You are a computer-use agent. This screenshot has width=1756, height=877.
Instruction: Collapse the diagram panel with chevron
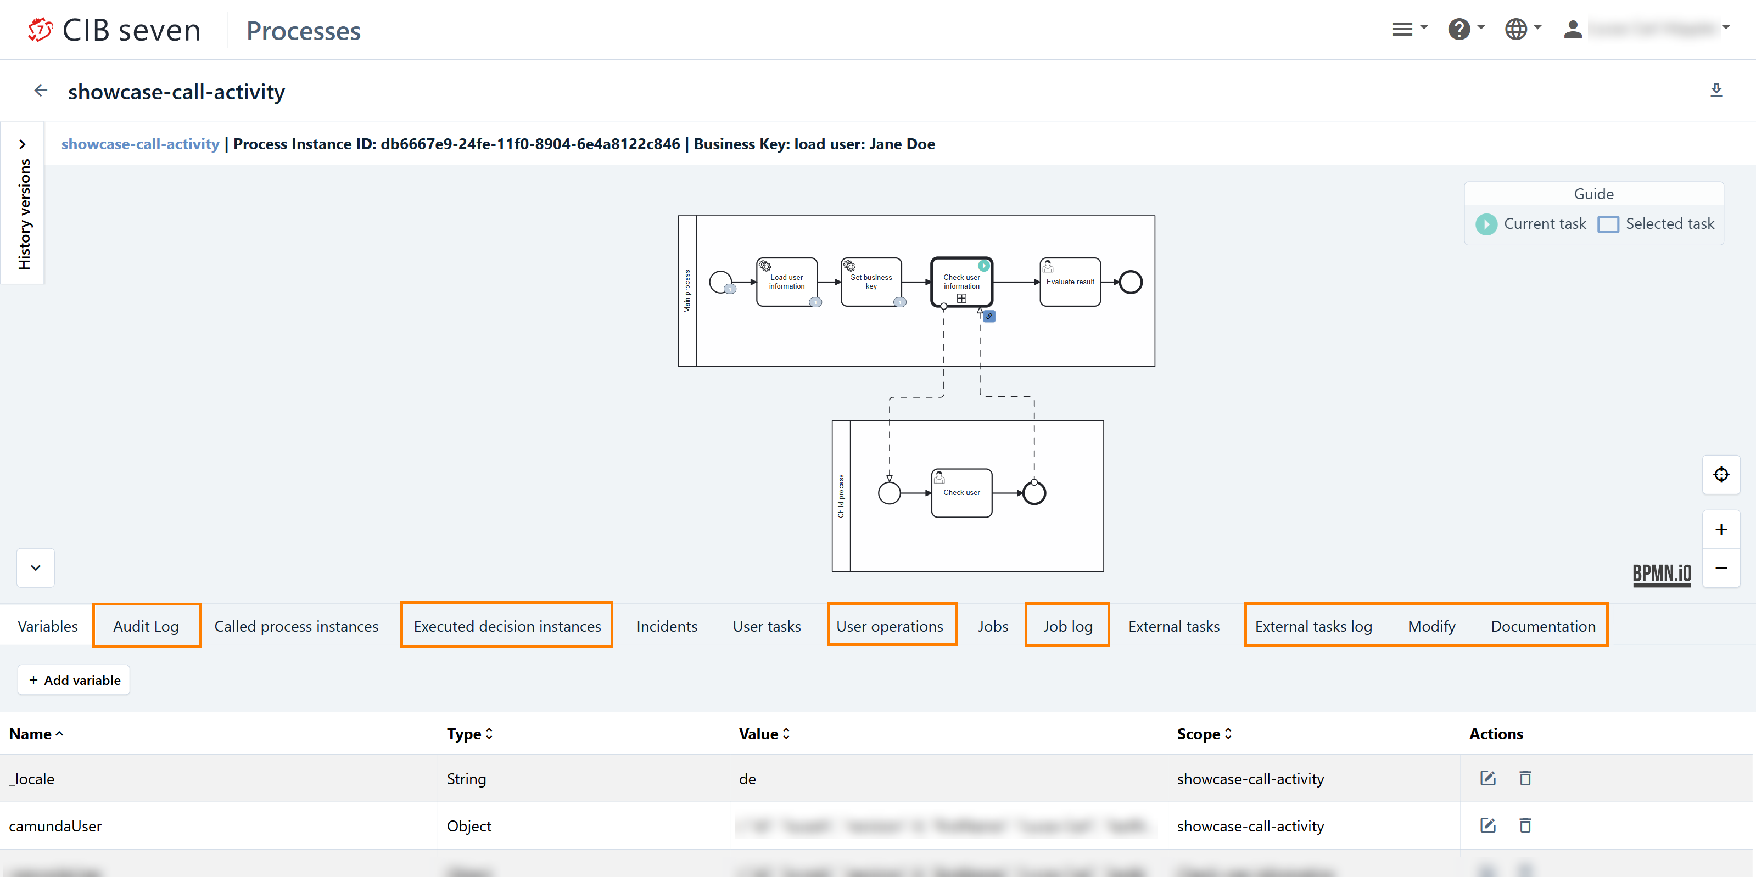click(36, 567)
